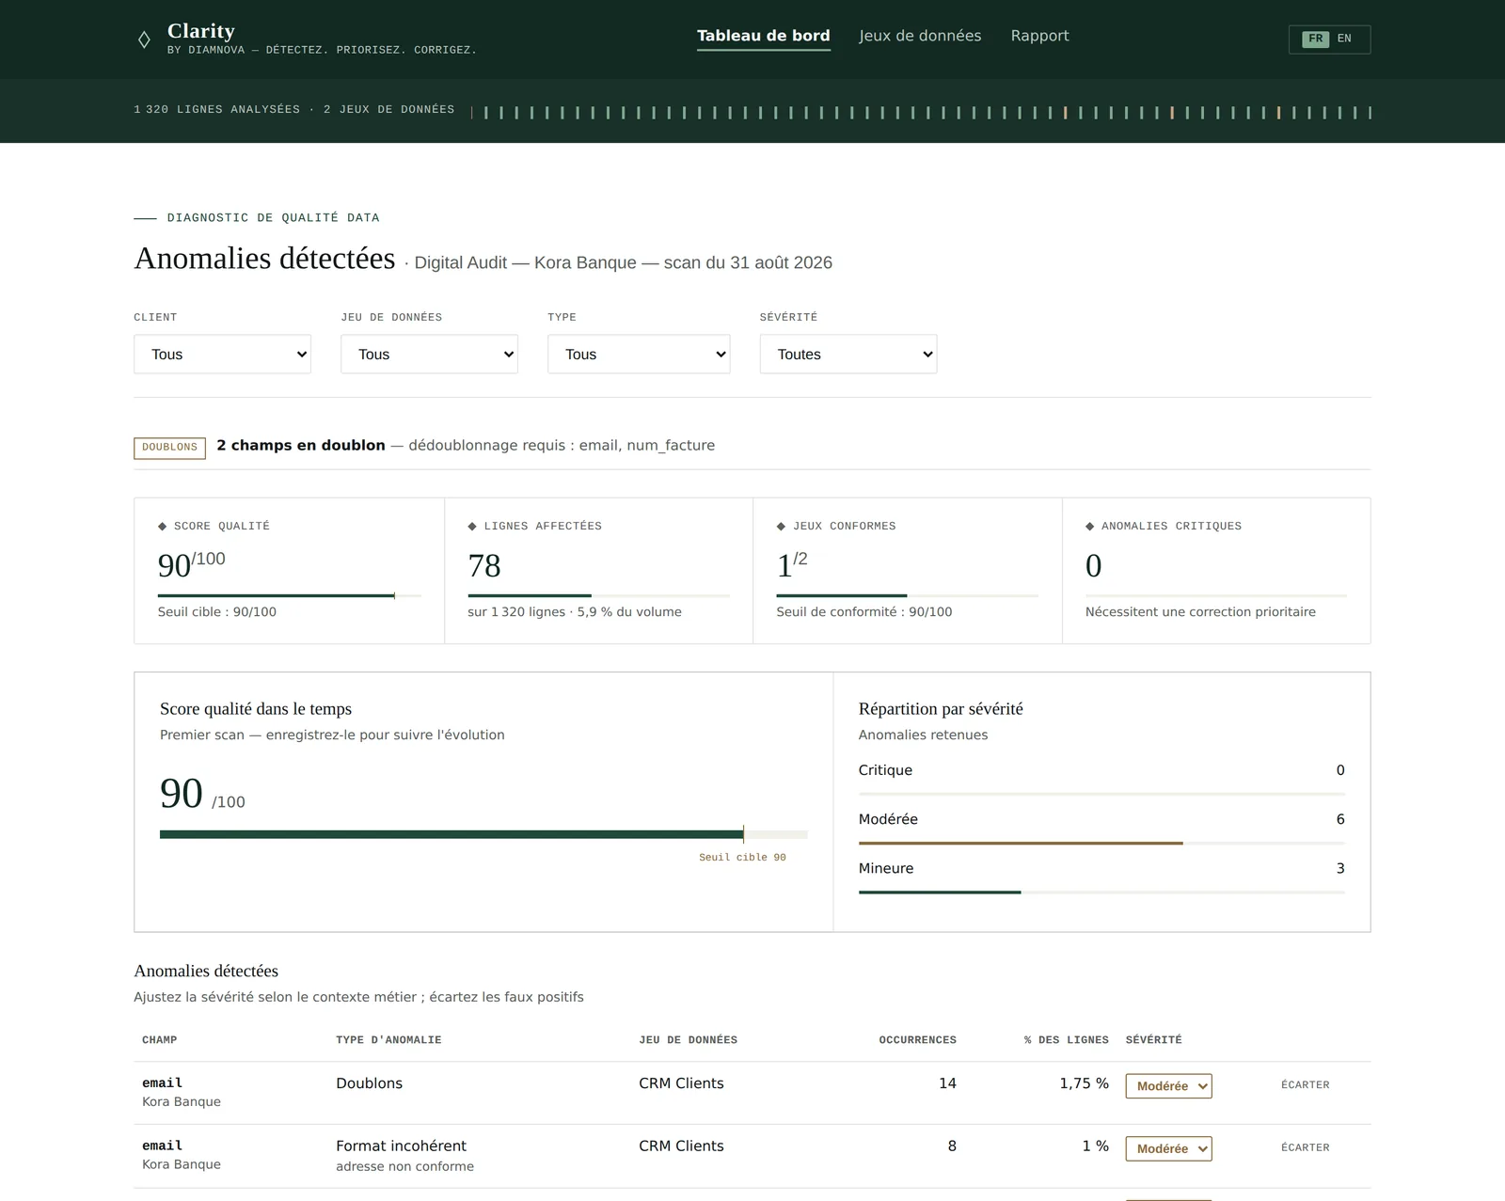The image size is (1505, 1201).
Task: Click the OCCURRENCES column header
Action: 917,1040
